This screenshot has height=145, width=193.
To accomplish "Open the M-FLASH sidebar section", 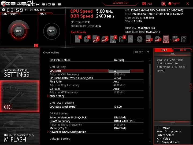I will coord(20,129).
